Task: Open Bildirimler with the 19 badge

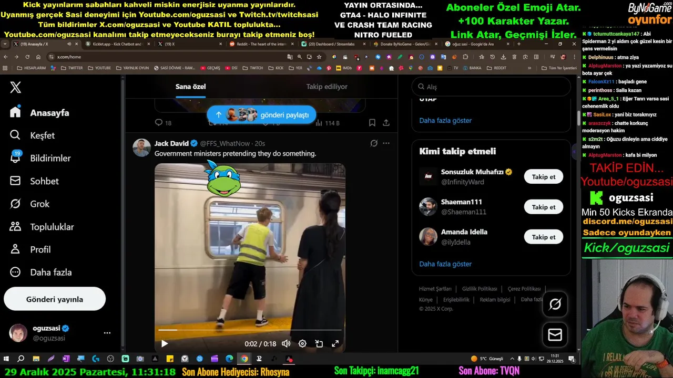Action: 40,158
